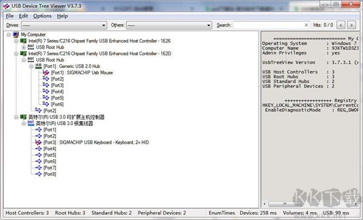Click the app icon in title bar
Screen dimensions: 363x220
tap(7, 6)
